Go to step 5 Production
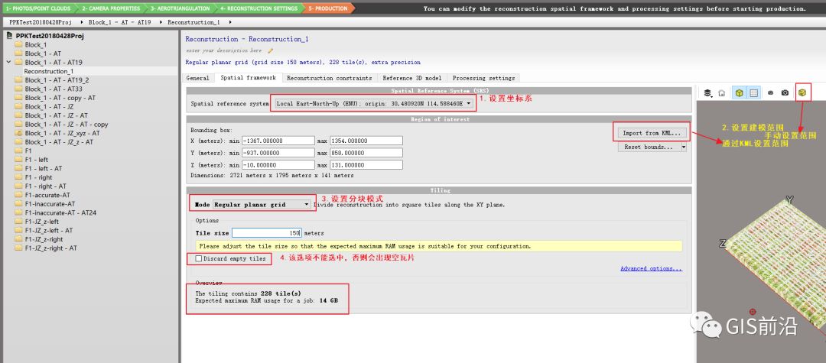Image resolution: width=826 pixels, height=363 pixels. (327, 8)
